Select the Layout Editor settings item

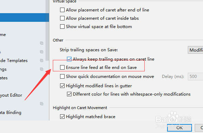click(x=11, y=95)
